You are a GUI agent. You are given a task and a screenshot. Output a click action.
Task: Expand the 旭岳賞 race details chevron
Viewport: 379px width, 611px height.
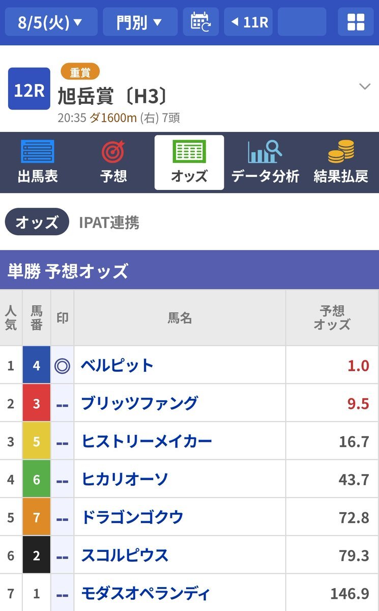coord(365,87)
